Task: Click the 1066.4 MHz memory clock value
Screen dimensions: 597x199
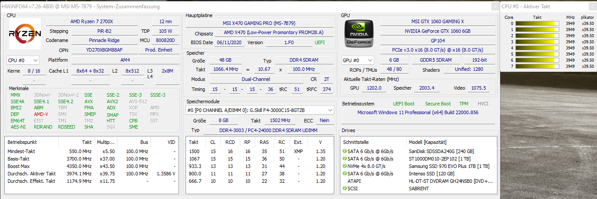Action: point(225,70)
